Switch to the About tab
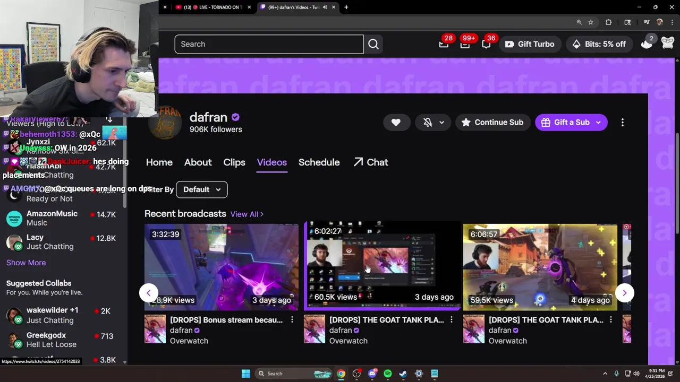Image resolution: width=680 pixels, height=382 pixels. pos(198,162)
